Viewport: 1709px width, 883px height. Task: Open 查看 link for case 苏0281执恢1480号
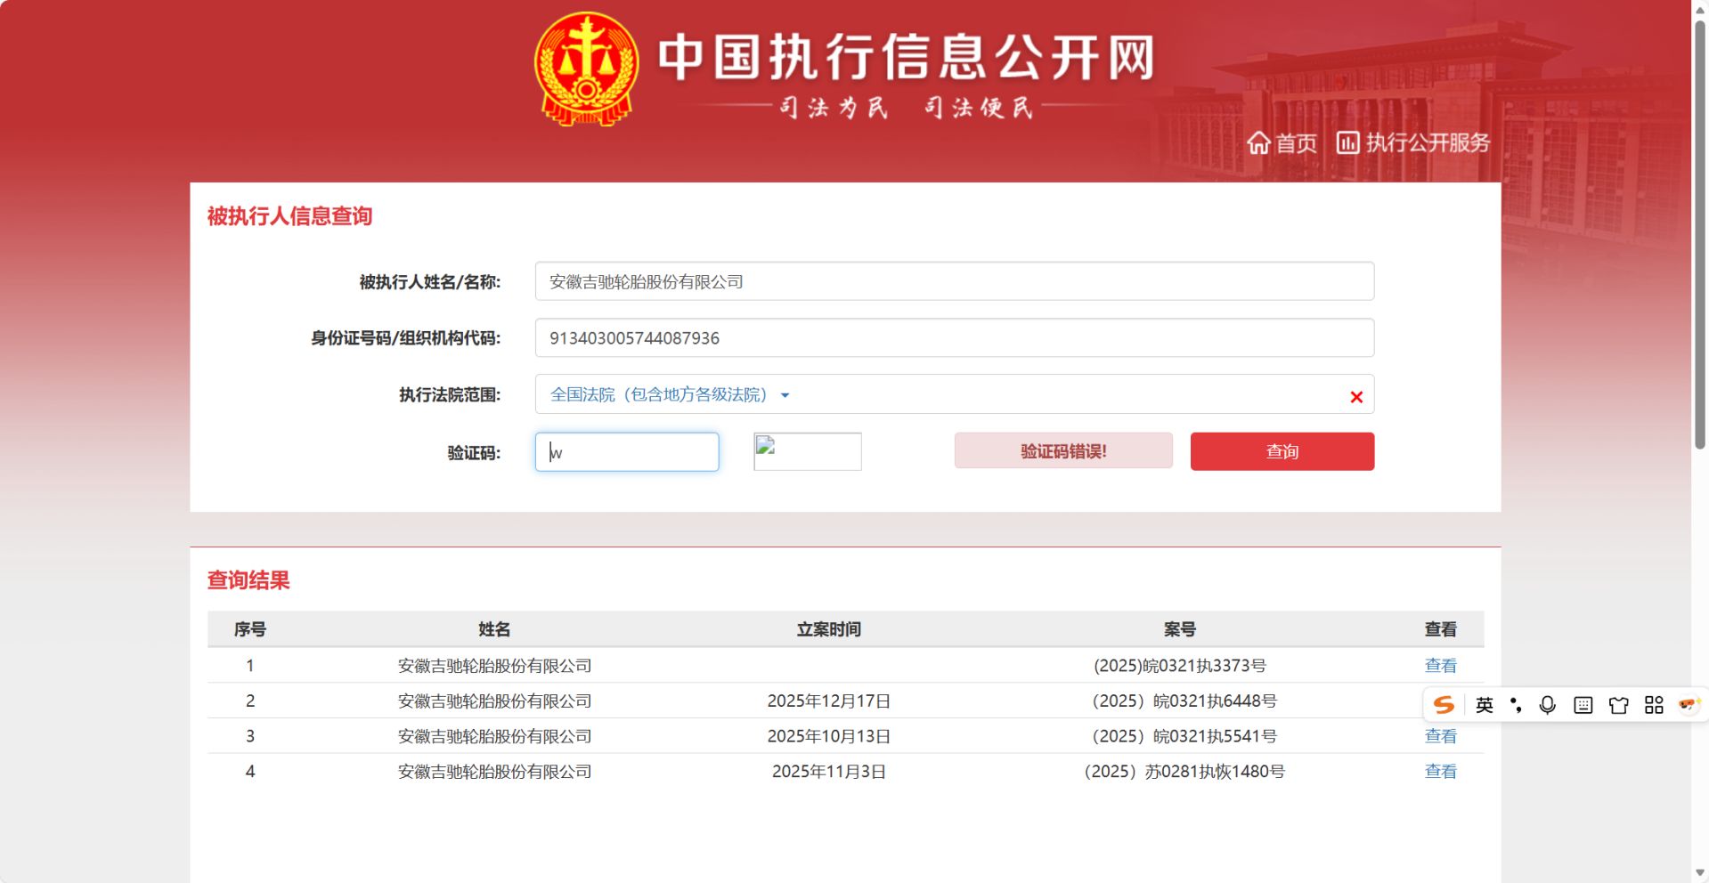click(1440, 771)
